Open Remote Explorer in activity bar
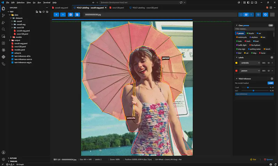The image size is (278, 166). (x=3, y=36)
